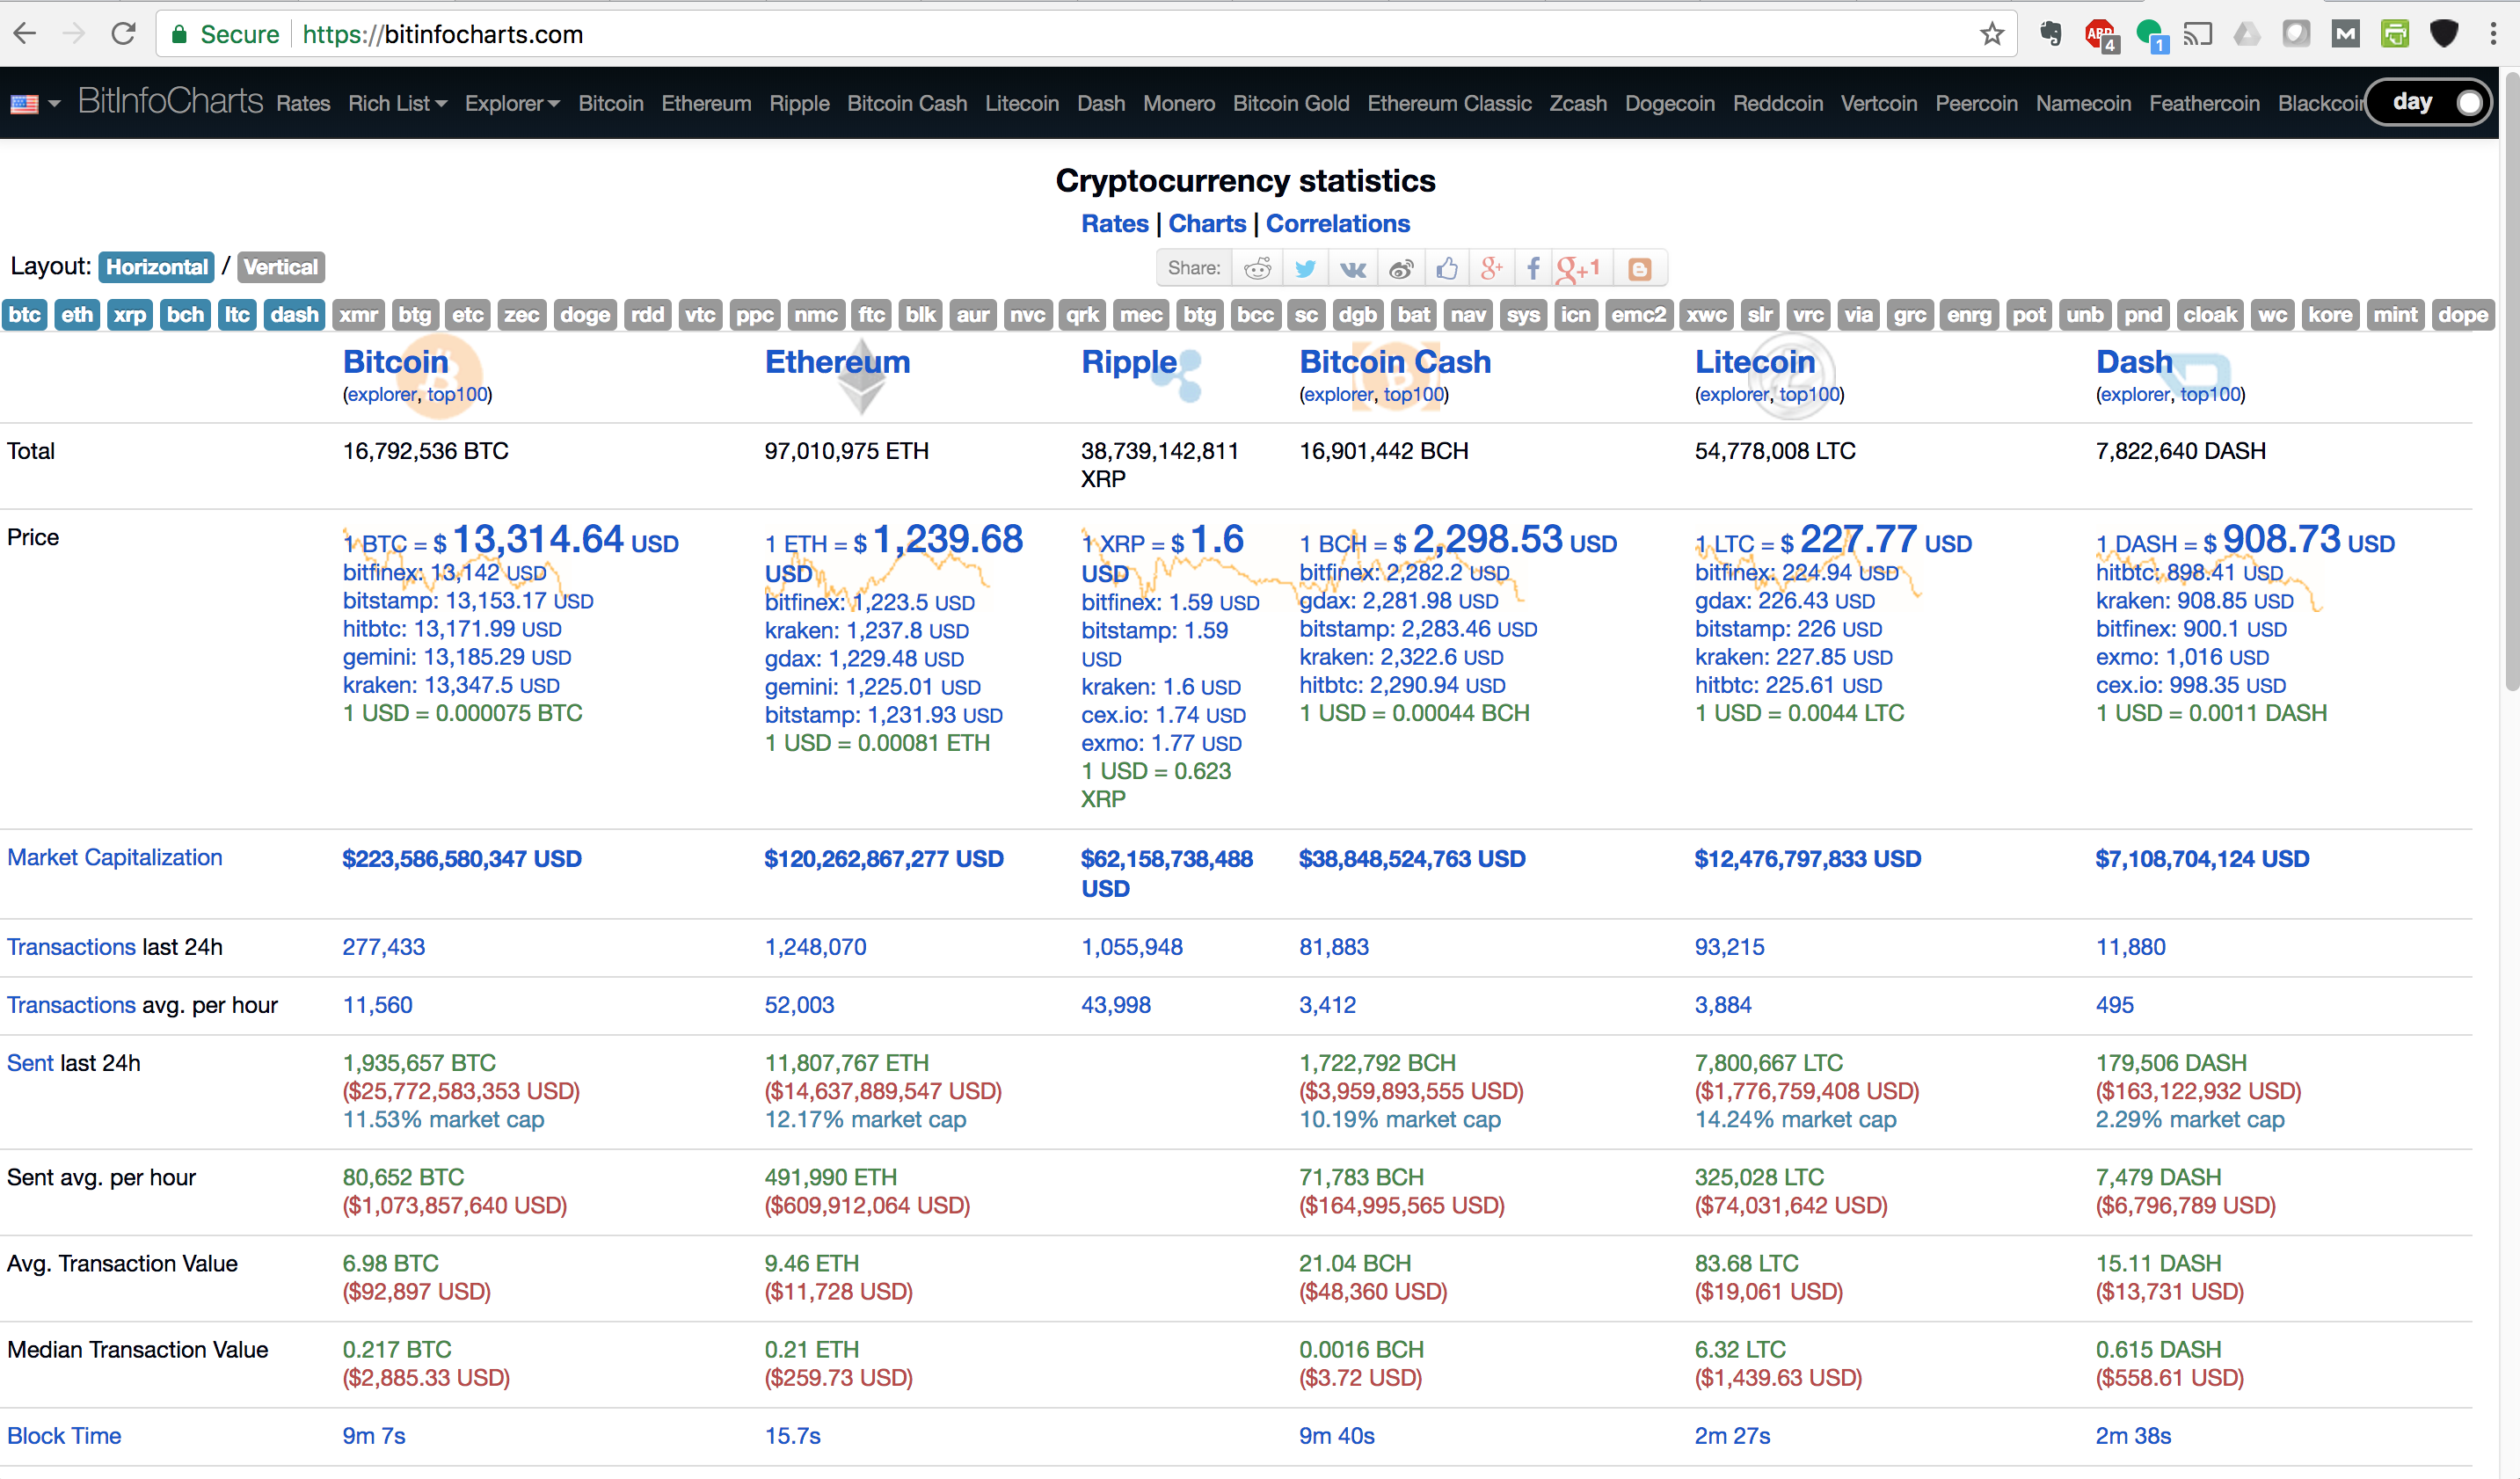Open the Block Time link

click(64, 1436)
